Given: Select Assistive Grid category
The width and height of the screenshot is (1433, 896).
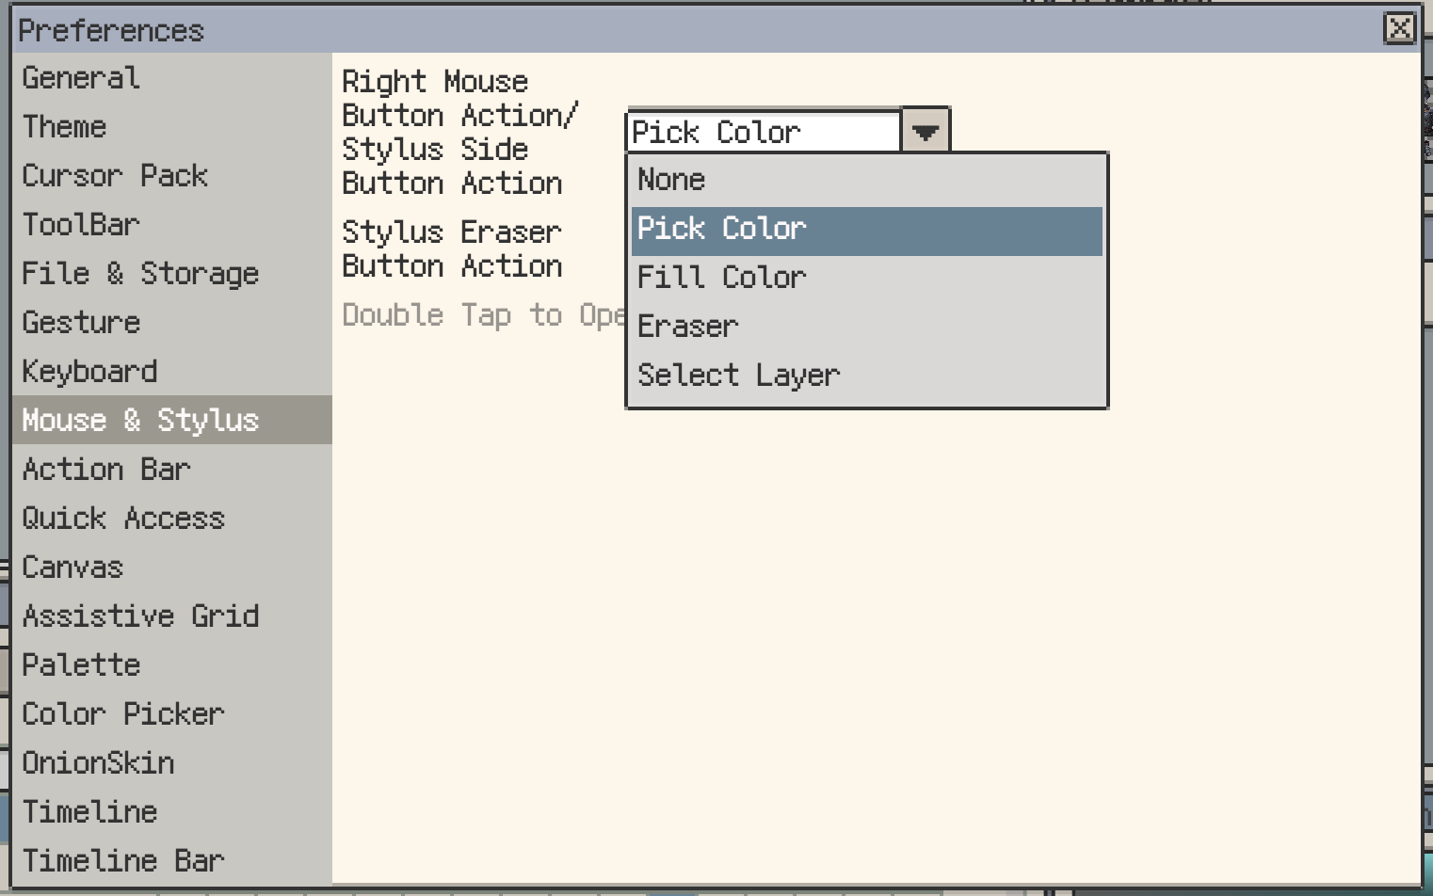Looking at the screenshot, I should click(x=140, y=616).
